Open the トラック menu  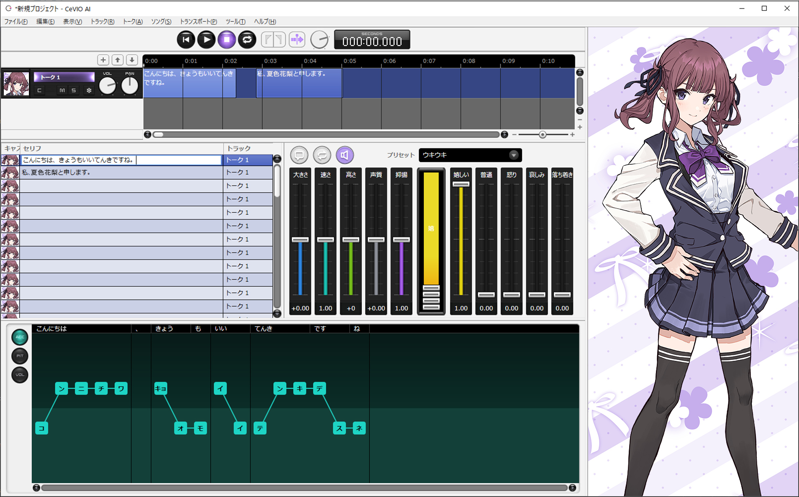[x=102, y=22]
